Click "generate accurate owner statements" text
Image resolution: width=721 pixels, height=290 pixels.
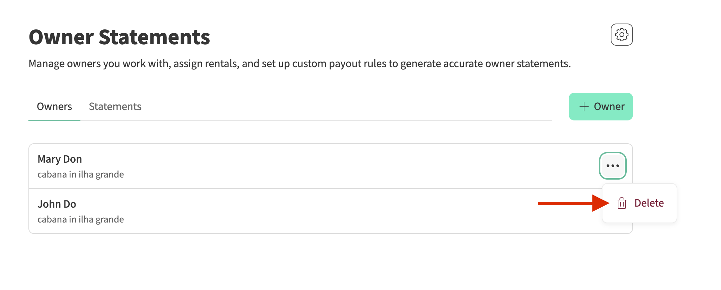pyautogui.click(x=485, y=64)
